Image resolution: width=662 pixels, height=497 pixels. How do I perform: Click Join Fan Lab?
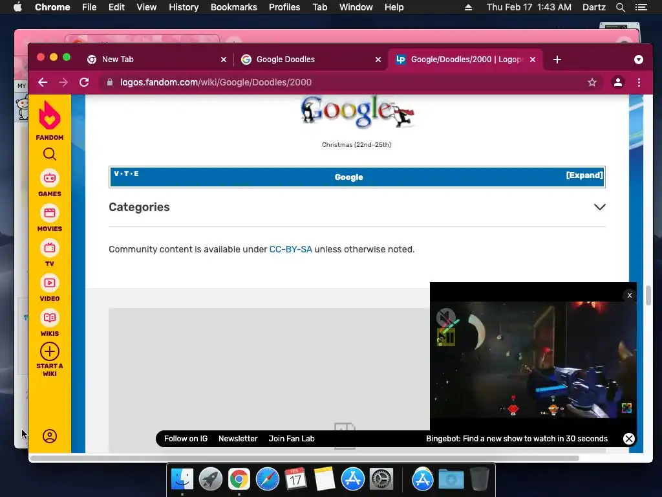click(x=292, y=439)
